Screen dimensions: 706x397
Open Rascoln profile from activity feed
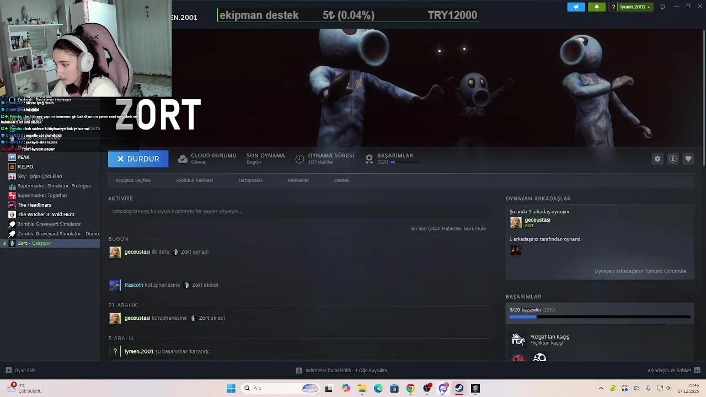click(x=133, y=285)
